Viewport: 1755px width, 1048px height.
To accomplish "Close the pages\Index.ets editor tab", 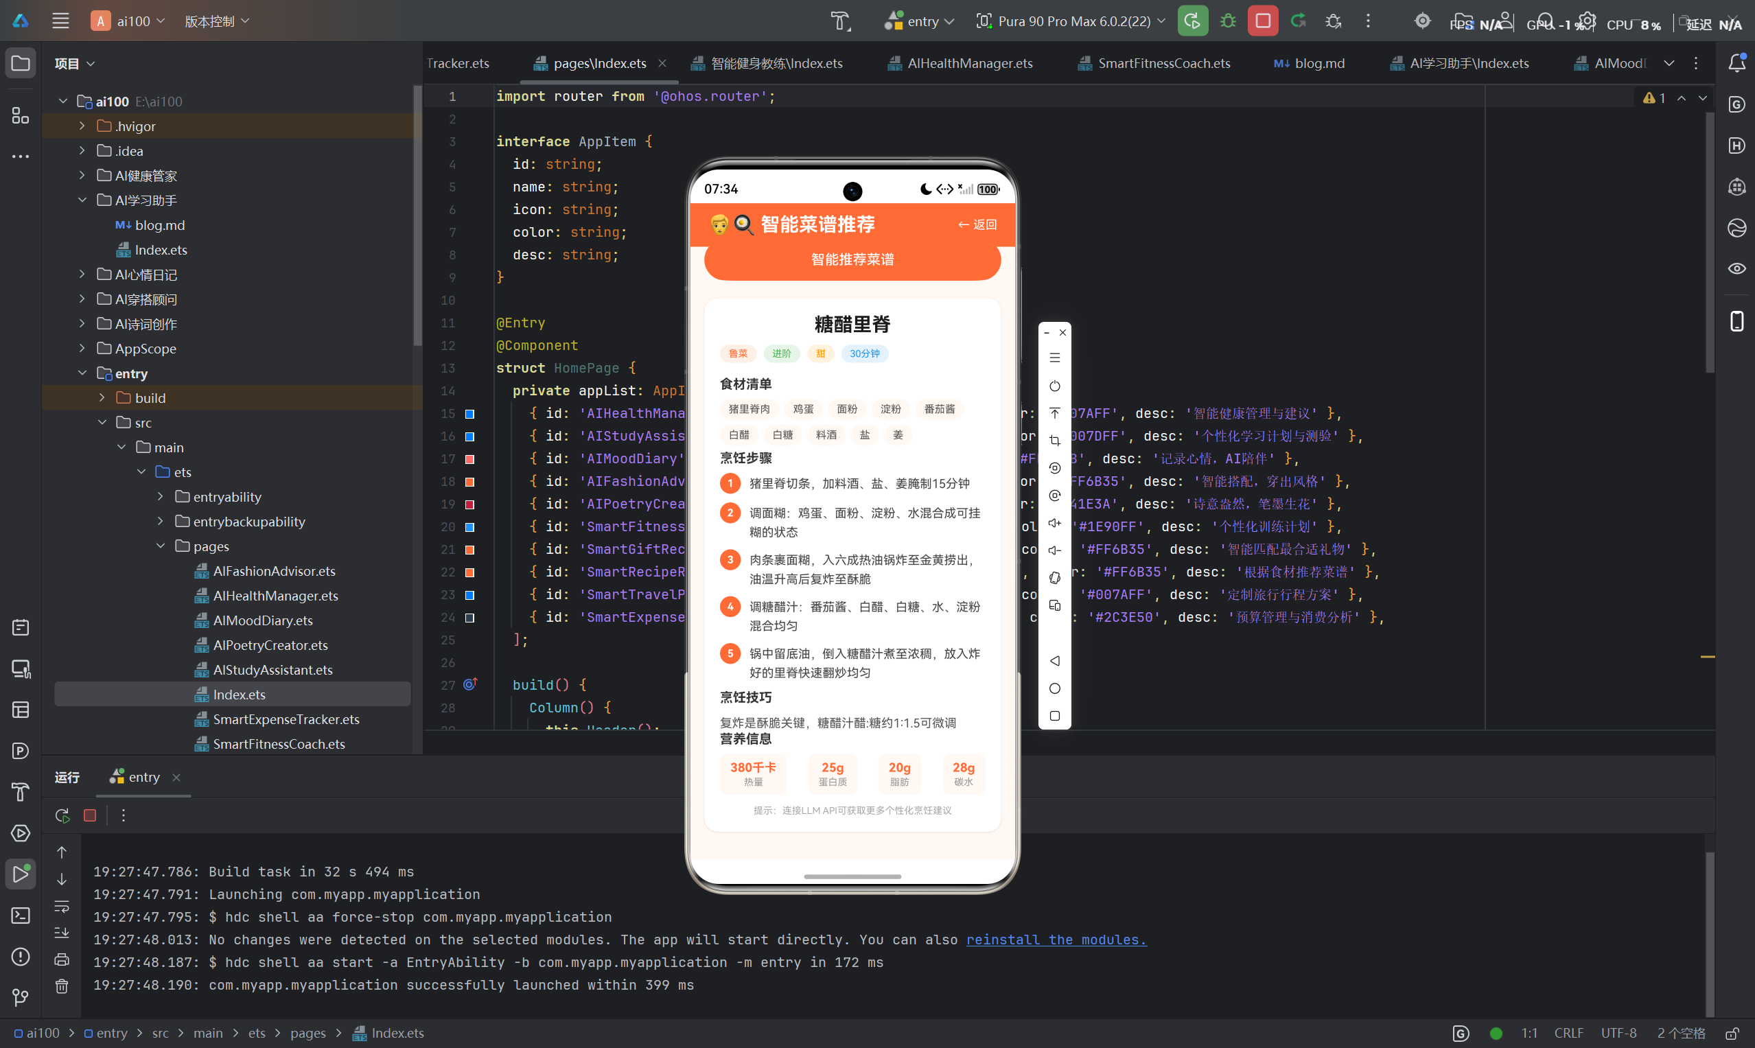I will 662,64.
